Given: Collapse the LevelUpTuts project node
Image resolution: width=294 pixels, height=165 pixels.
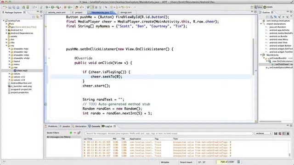Looking at the screenshot, I should [3, 21].
